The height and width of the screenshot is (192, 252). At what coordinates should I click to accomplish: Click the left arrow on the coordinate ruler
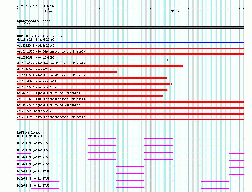[x=18, y=9]
